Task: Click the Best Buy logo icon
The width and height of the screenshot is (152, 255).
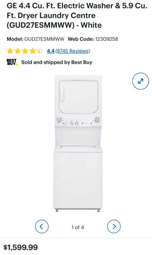Action: pos(12,62)
